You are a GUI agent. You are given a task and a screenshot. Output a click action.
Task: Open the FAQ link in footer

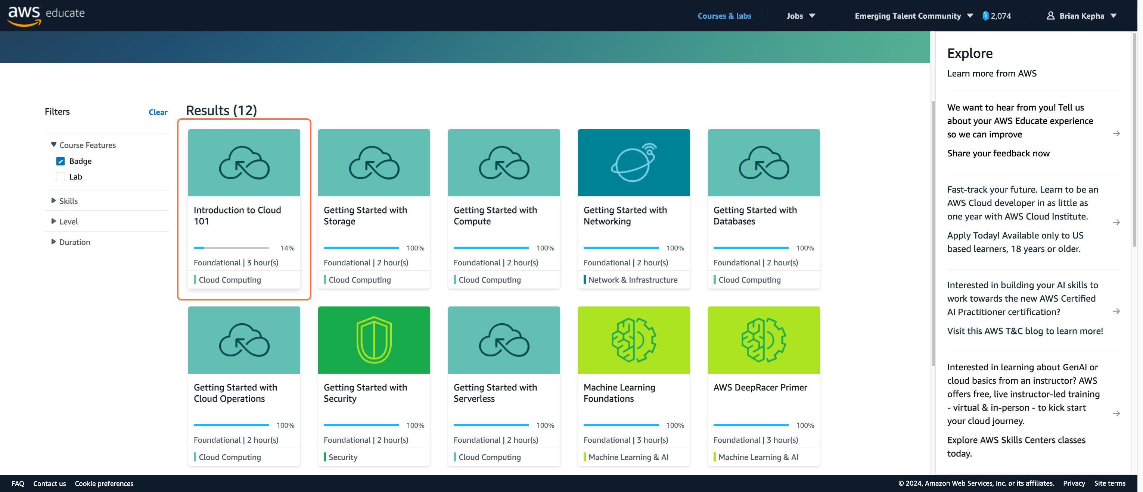pos(18,483)
